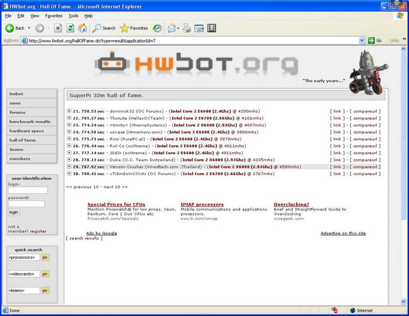Click the register link
The width and height of the screenshot is (409, 316).
[x=38, y=231]
